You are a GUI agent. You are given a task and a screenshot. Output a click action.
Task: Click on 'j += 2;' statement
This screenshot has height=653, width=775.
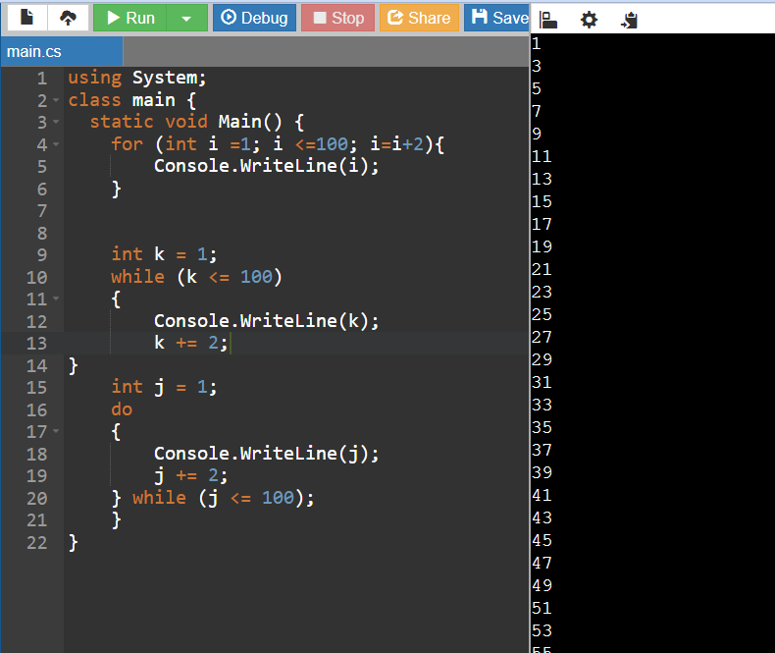point(190,476)
